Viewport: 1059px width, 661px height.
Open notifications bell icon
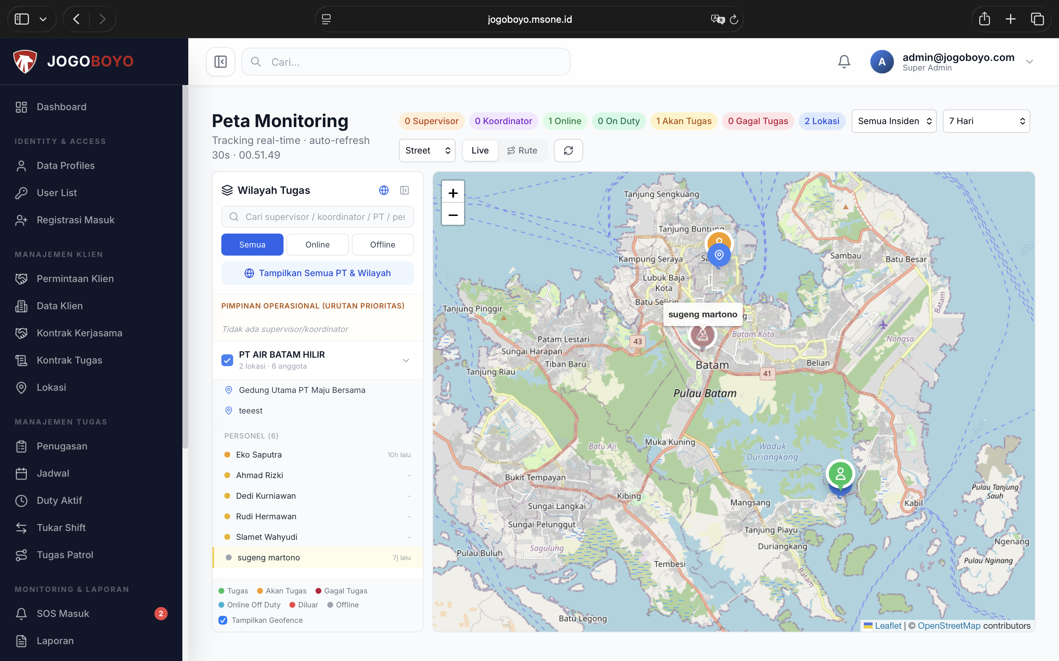pos(844,62)
